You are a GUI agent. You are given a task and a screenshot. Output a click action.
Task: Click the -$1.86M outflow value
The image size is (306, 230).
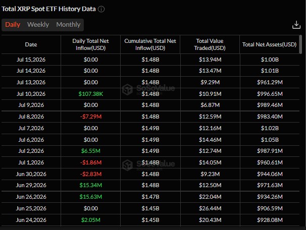click(91, 162)
